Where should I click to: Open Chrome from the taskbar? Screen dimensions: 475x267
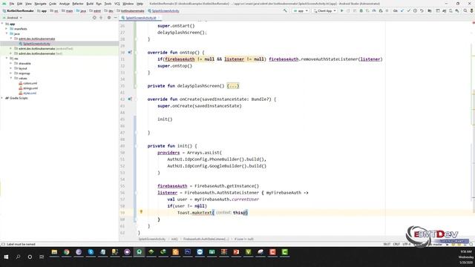click(x=66, y=252)
